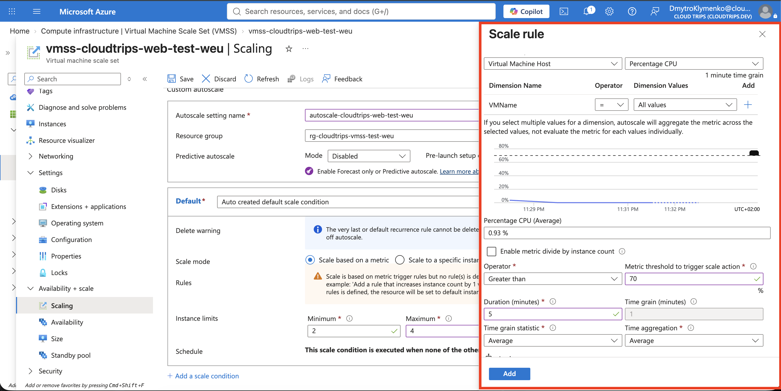This screenshot has width=781, height=391.
Task: Show info for Metric threshold
Action: coord(753,266)
